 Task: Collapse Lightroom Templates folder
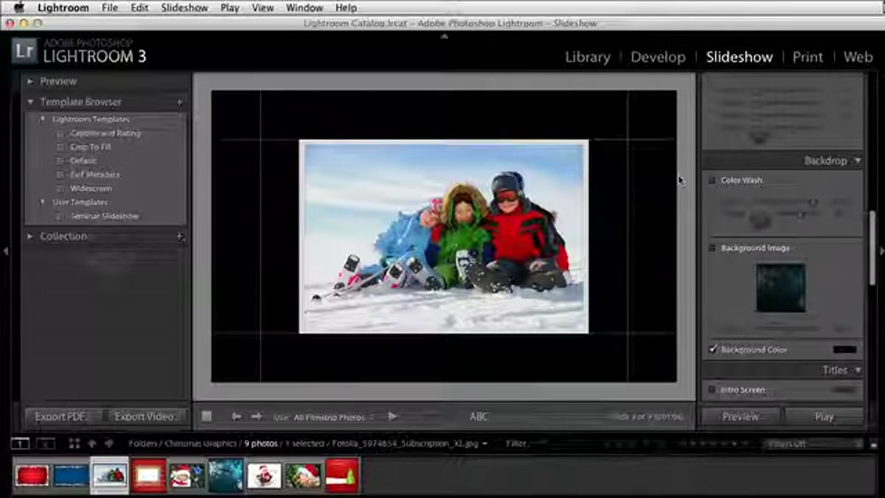pyautogui.click(x=43, y=119)
